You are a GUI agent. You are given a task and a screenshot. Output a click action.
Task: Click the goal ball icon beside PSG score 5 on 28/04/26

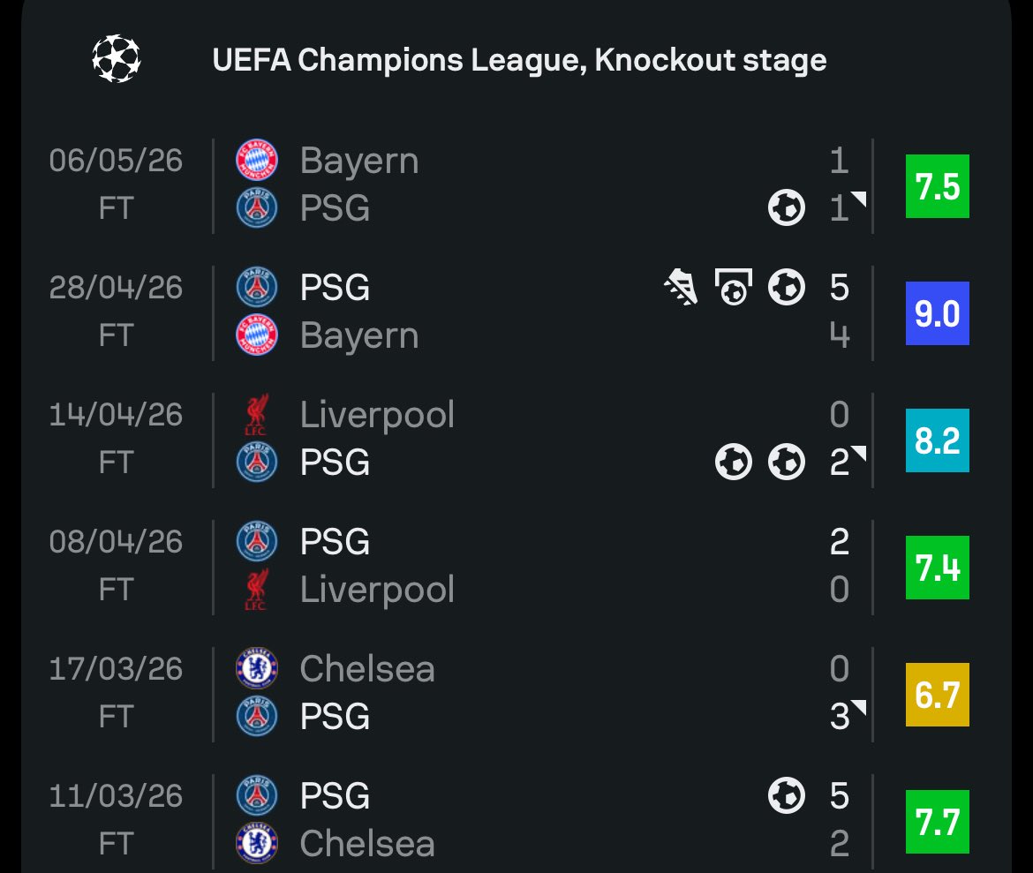[x=787, y=287]
